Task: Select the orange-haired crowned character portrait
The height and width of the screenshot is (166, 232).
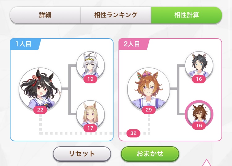Action: pyautogui.click(x=148, y=89)
